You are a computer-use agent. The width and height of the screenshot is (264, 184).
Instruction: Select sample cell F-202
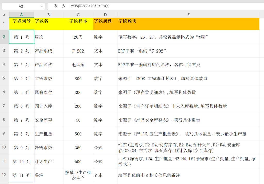coord(78,51)
